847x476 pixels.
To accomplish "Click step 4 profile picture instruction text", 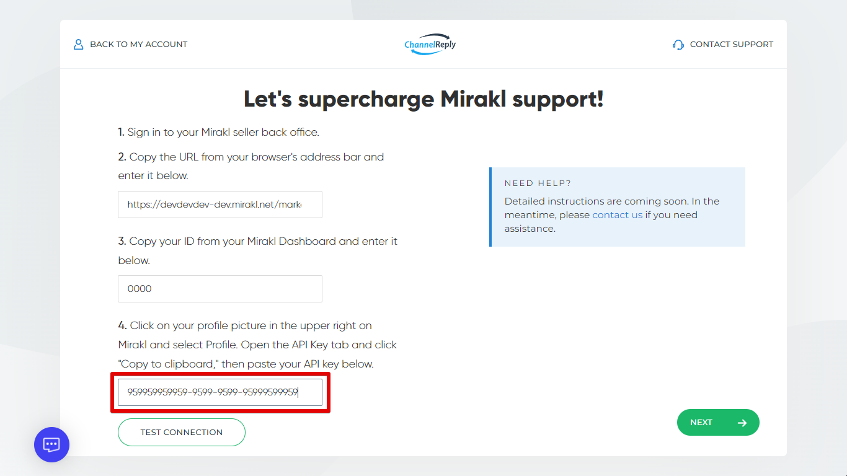I will [257, 345].
